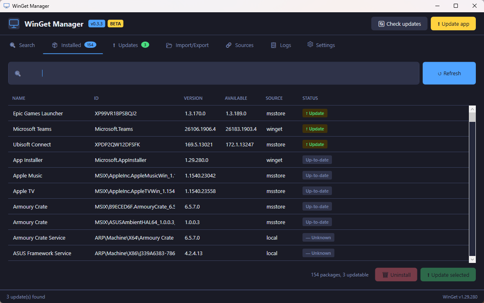
Task: Click the Sources link icon
Action: tap(229, 45)
